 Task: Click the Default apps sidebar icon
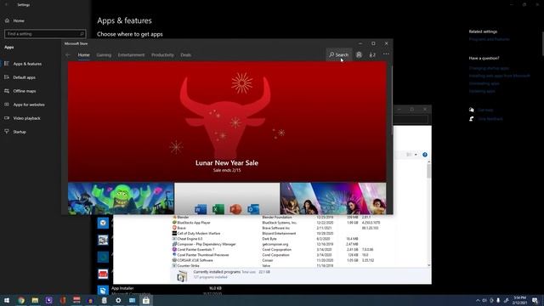pos(7,77)
